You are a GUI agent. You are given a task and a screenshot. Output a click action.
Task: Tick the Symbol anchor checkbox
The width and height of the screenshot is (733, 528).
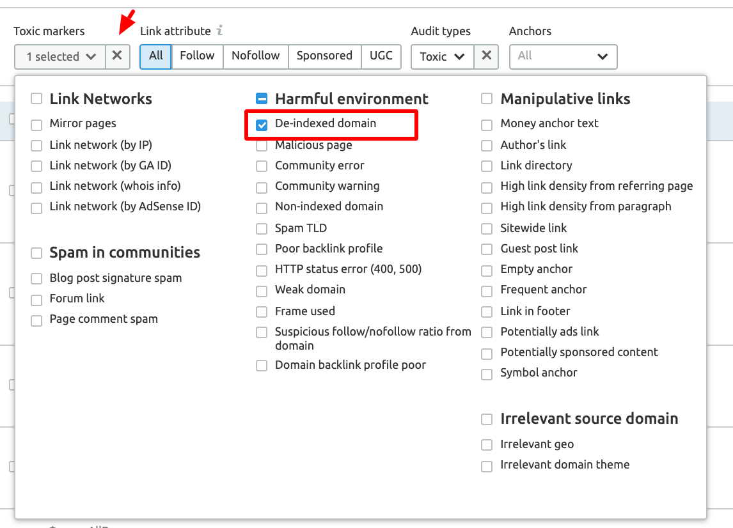coord(487,375)
